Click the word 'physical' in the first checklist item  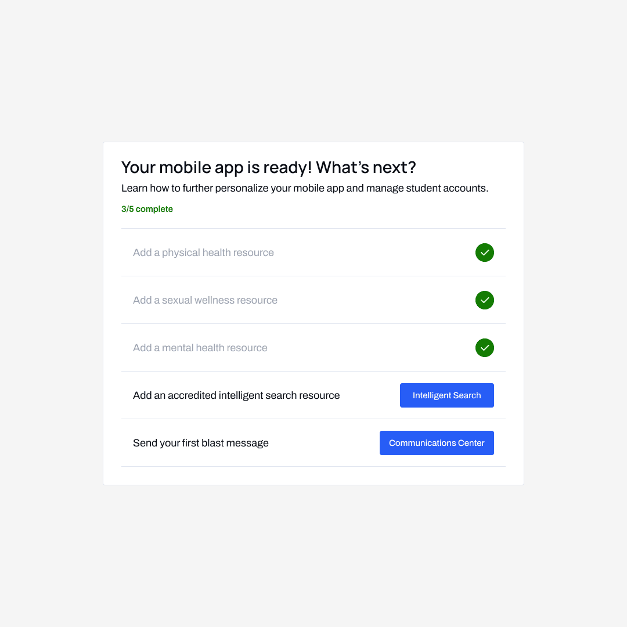click(179, 253)
